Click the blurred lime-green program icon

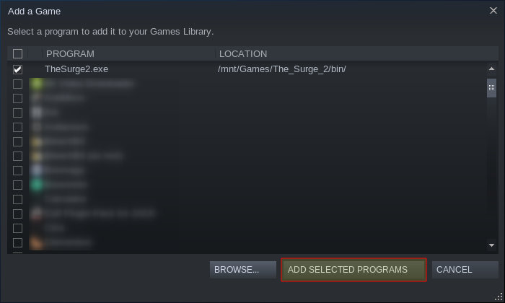point(36,84)
